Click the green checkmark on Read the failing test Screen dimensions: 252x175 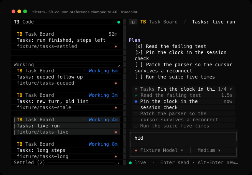tap(136, 95)
